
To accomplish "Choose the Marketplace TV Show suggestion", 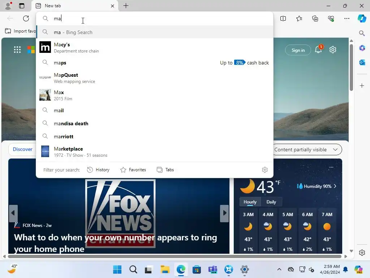I will (x=155, y=152).
